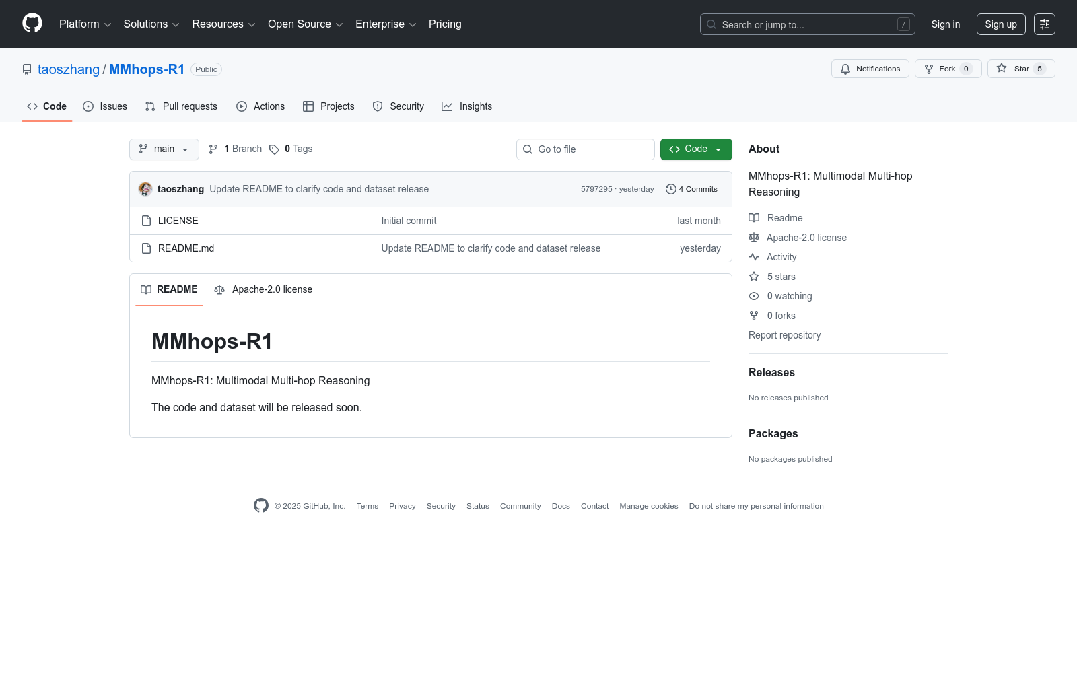Click the repository icon beside taoszhang
The width and height of the screenshot is (1077, 673).
click(27, 69)
